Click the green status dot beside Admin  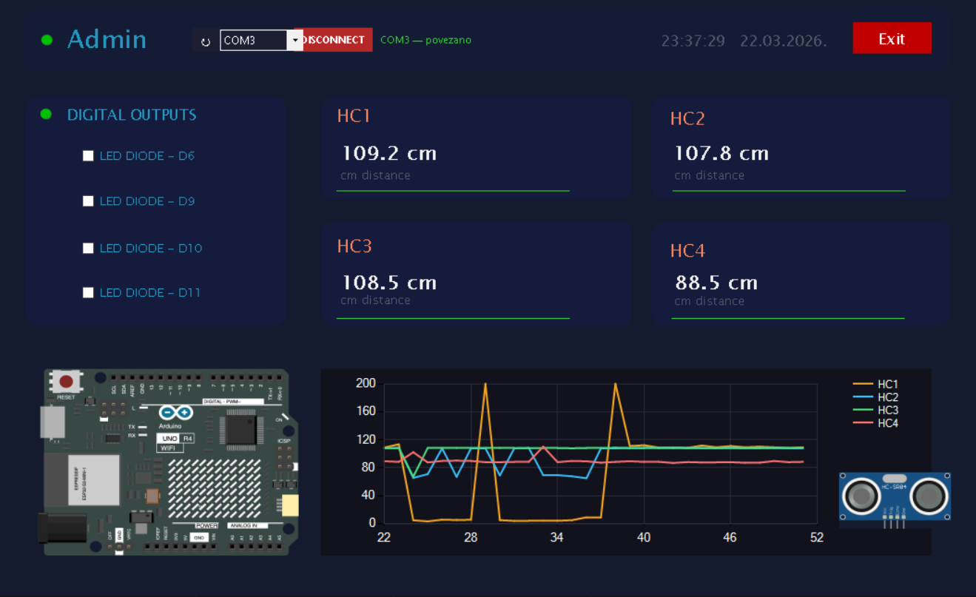tap(47, 40)
